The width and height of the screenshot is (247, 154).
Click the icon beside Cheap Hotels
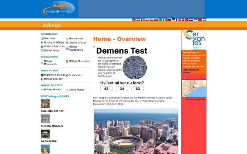coord(67,90)
